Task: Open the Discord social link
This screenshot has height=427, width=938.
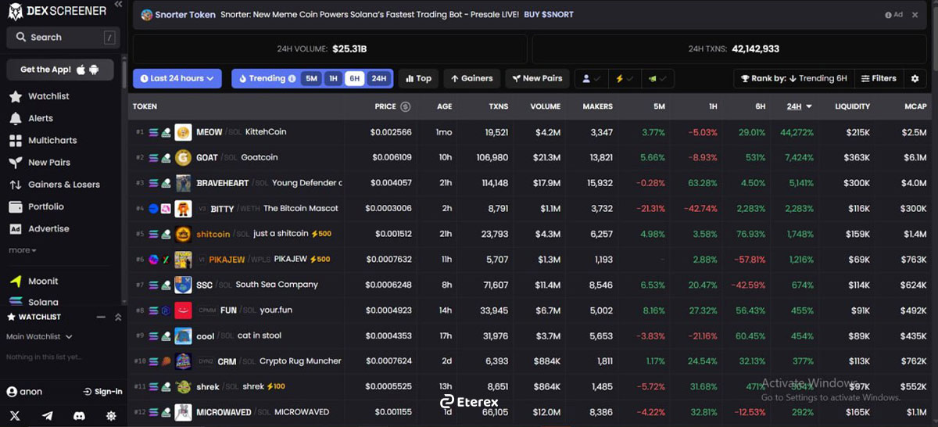Action: coord(79,415)
